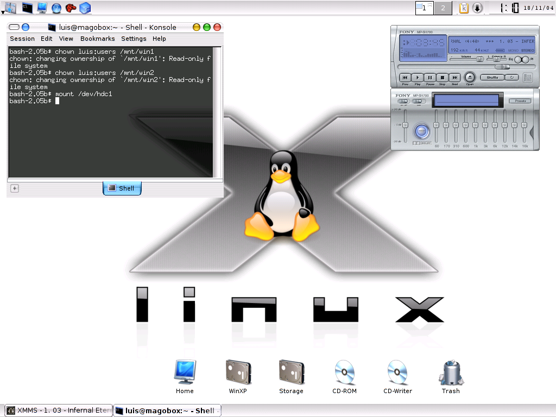Open the Klipper clipboard tray icon
Viewport: 556px width, 417px height.
coord(464,8)
